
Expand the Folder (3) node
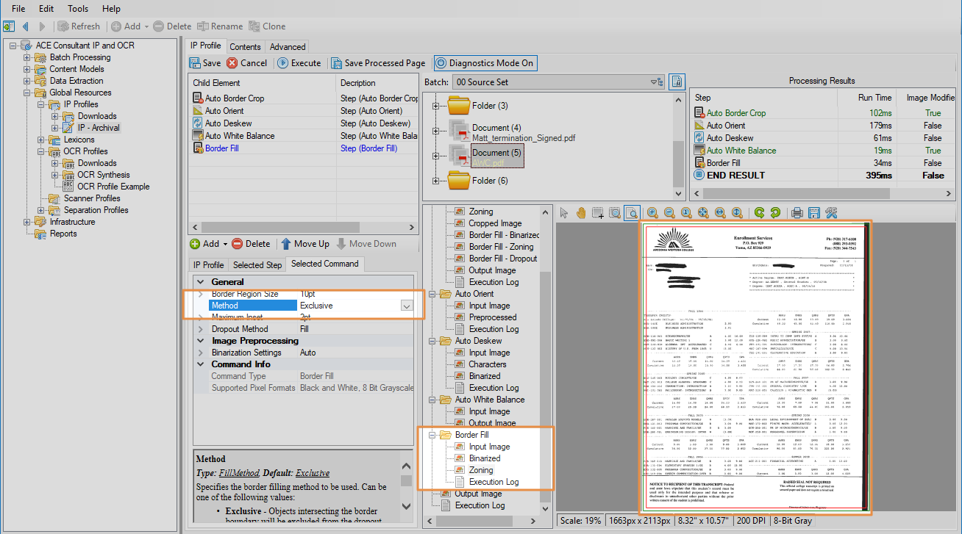436,106
